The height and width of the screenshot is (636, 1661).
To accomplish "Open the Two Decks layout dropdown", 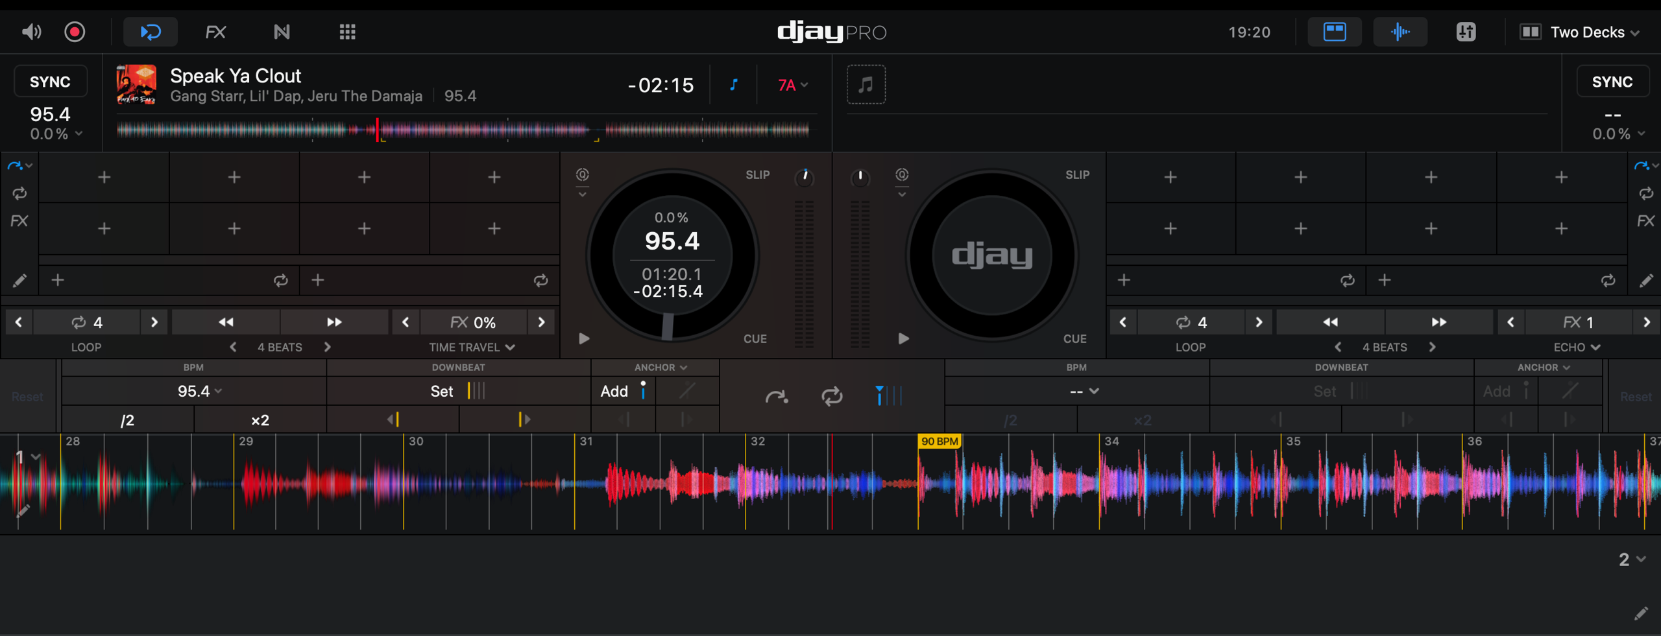I will (1579, 32).
